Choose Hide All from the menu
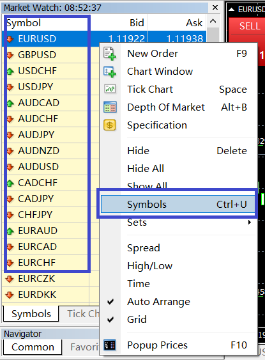265x360 pixels. coord(178,169)
